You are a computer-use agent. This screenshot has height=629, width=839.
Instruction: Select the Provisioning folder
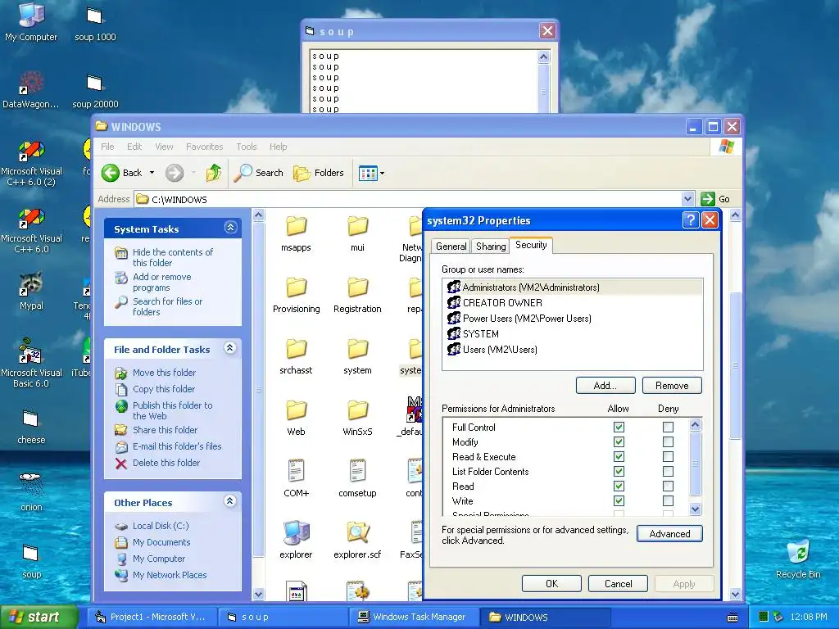point(296,295)
